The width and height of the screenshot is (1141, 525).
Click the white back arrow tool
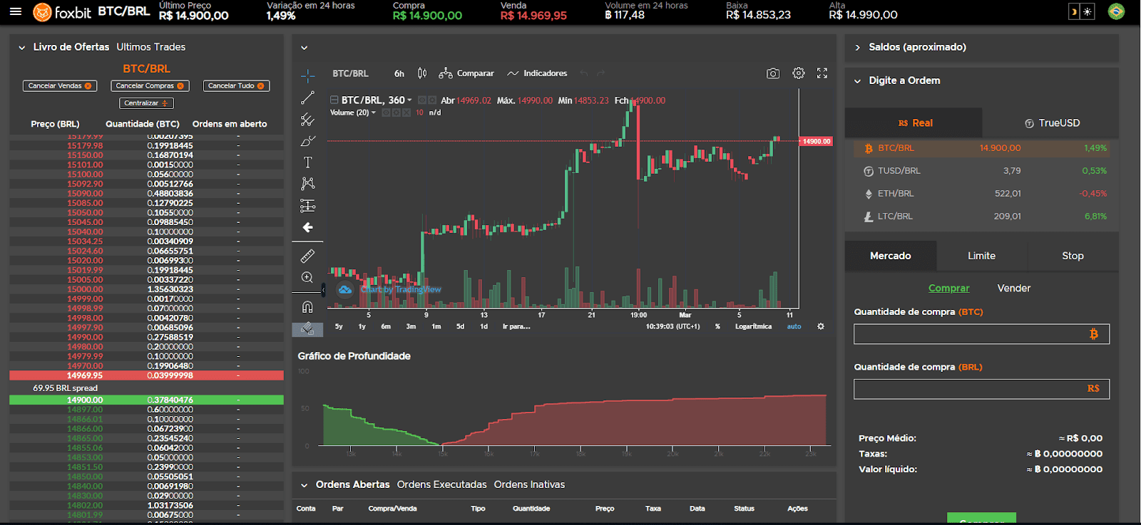(x=307, y=227)
